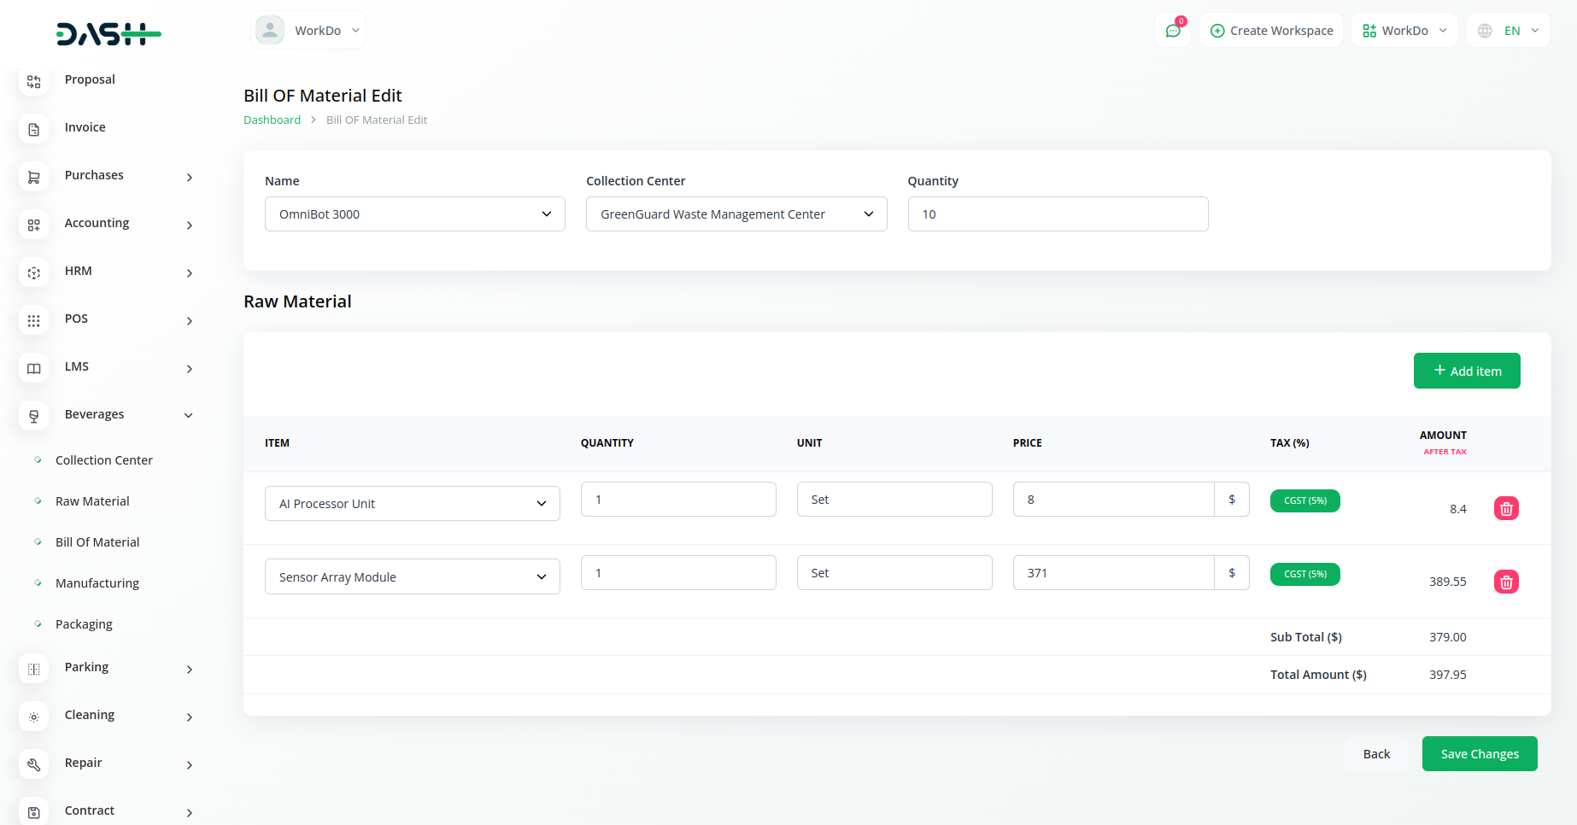Viewport: 1577px width, 825px height.
Task: Open the Sensor Array Module item dropdown
Action: (412, 577)
